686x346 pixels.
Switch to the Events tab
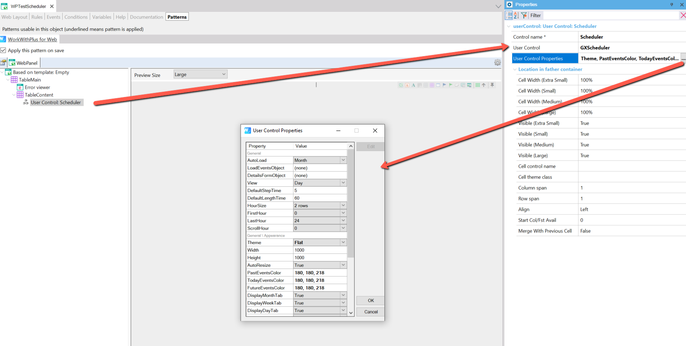[x=53, y=17]
